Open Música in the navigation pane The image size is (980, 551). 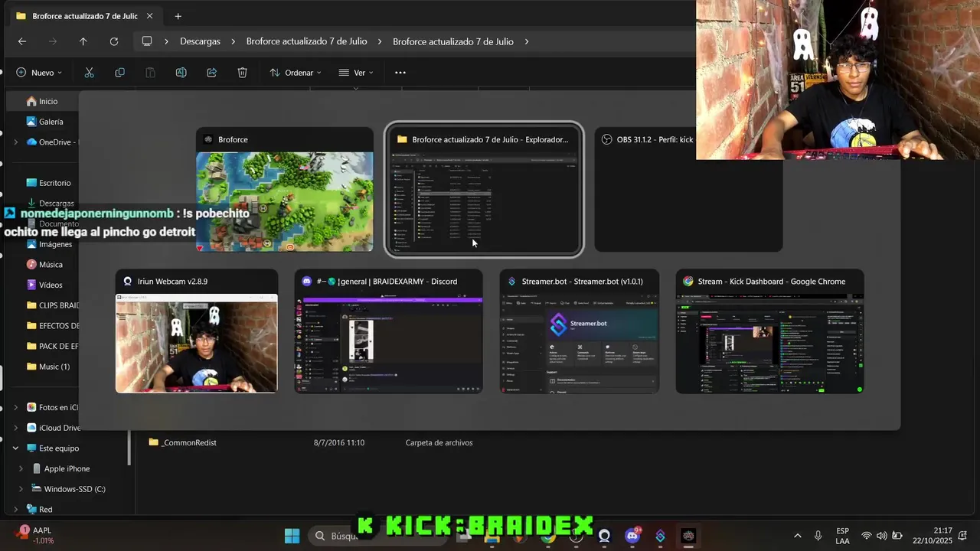(44, 265)
